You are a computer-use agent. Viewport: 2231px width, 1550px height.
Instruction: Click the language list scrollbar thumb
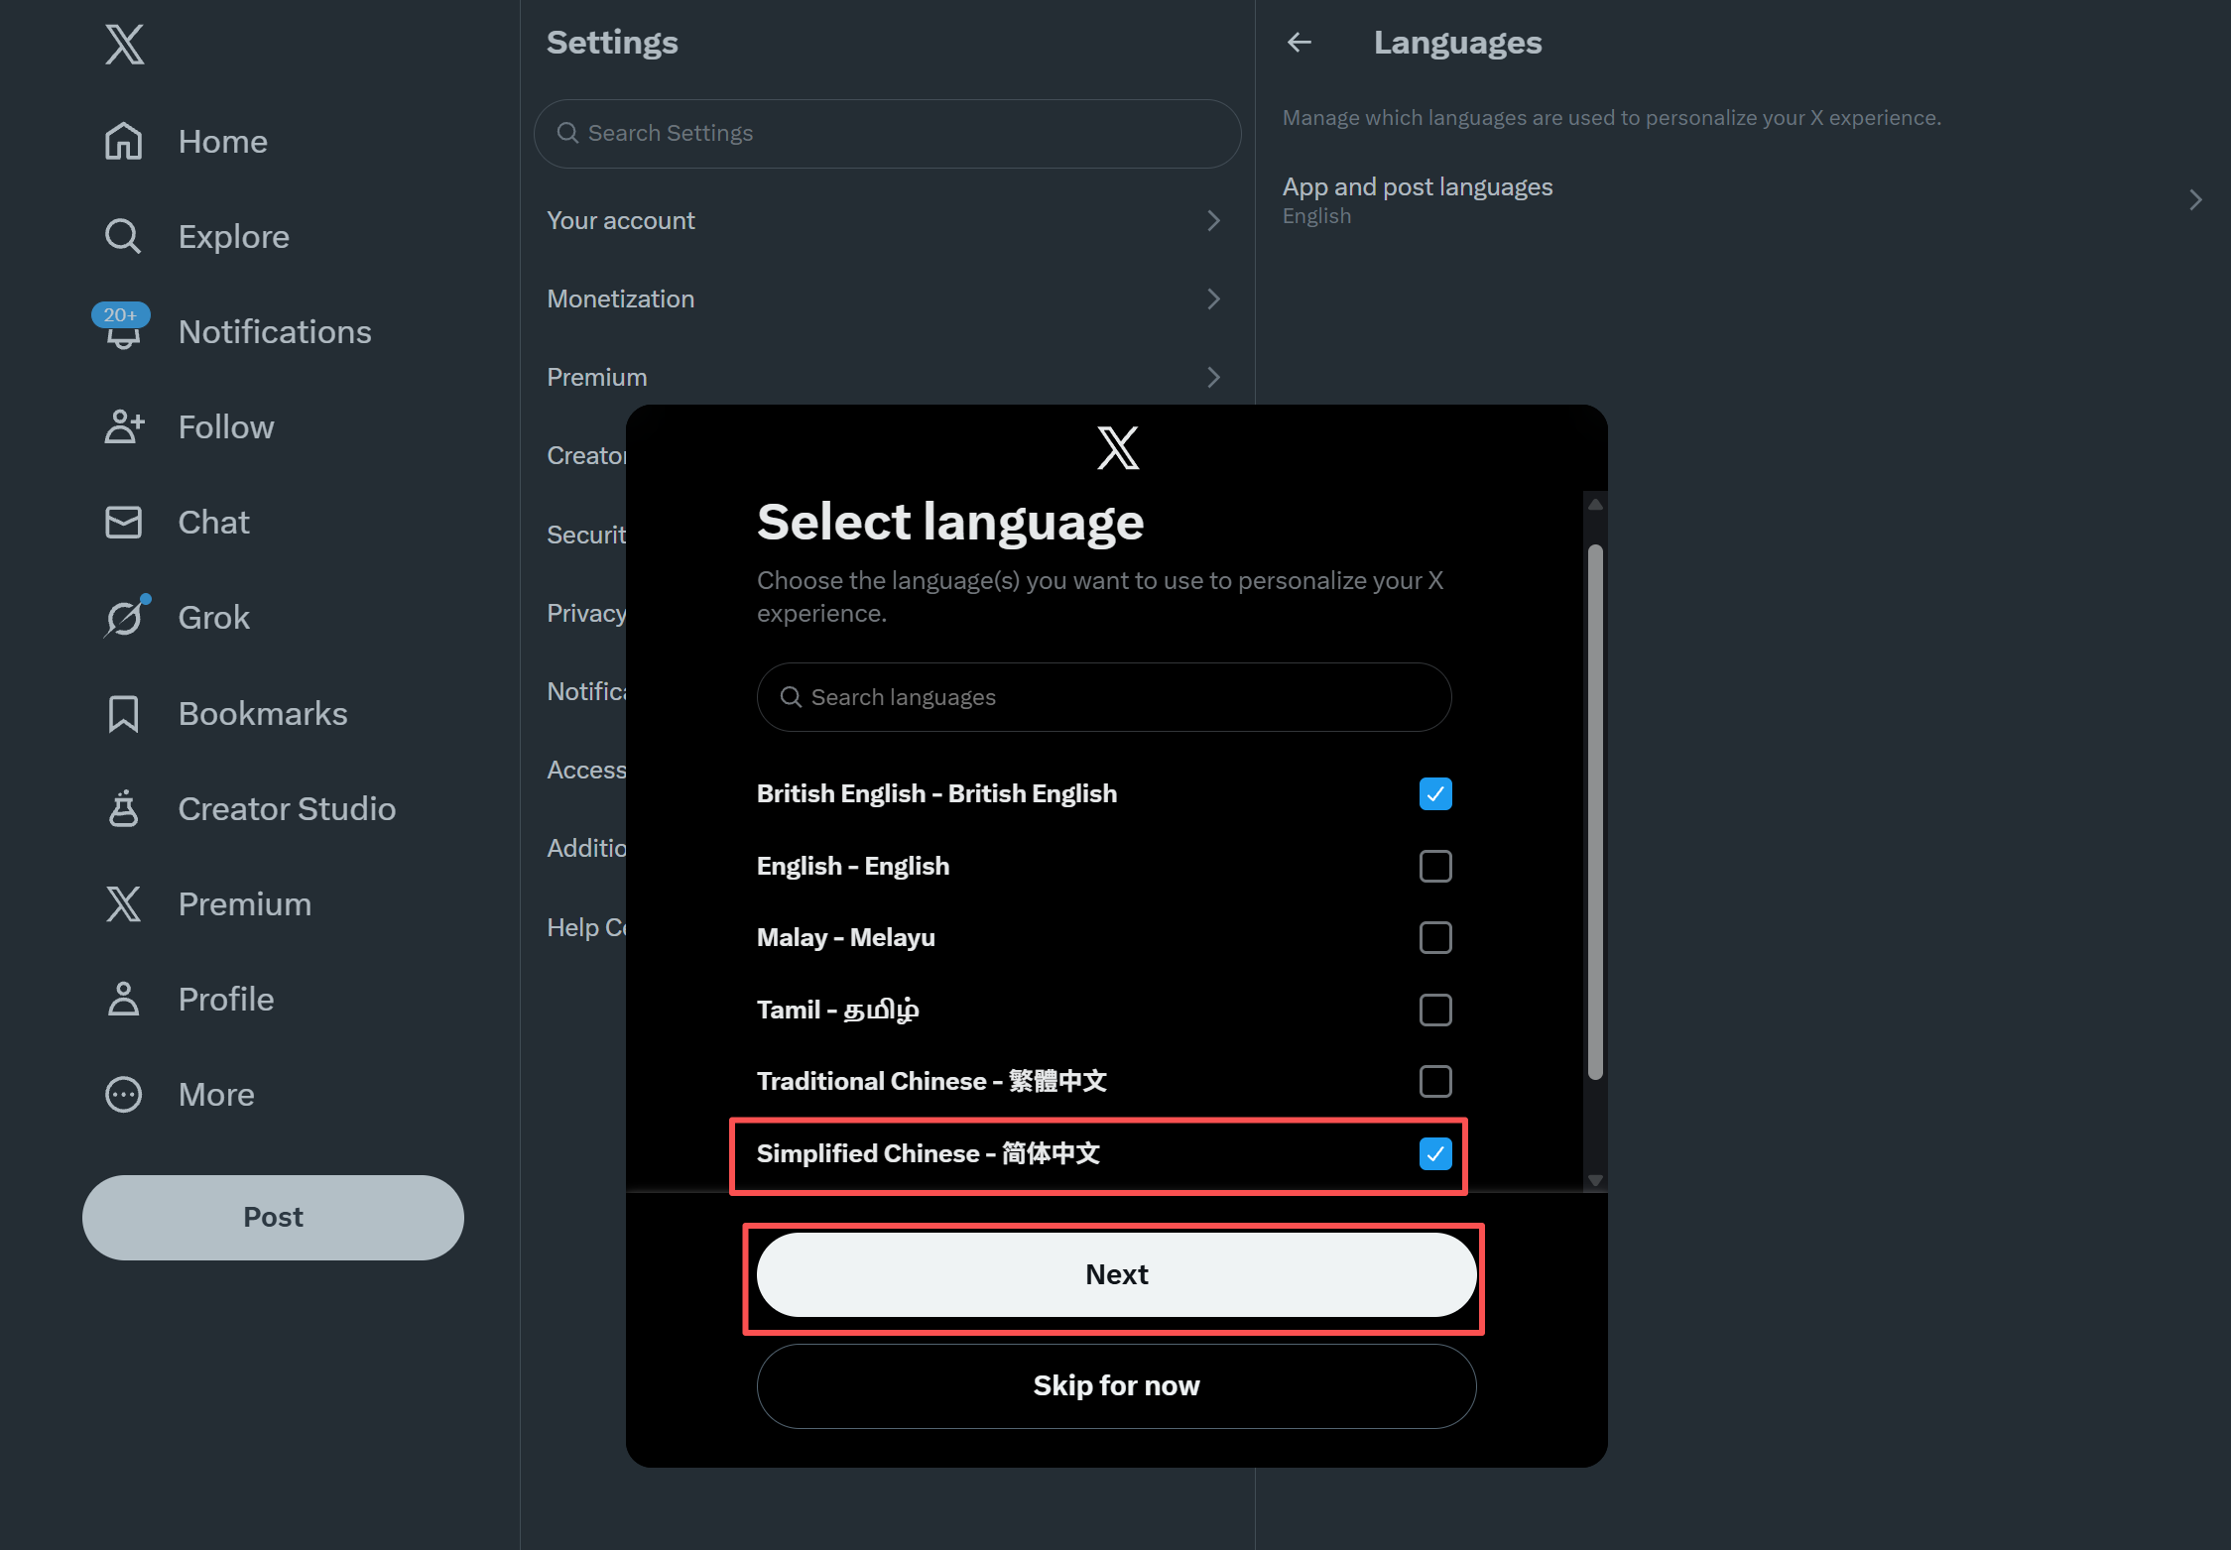tap(1595, 811)
